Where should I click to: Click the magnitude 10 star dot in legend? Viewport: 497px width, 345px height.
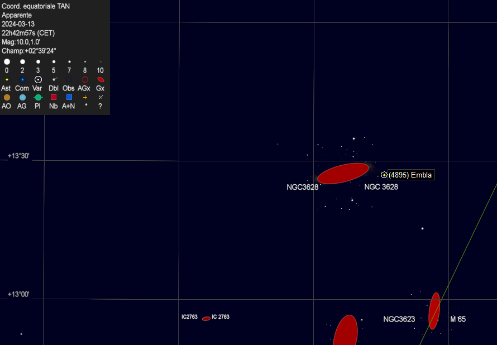101,62
